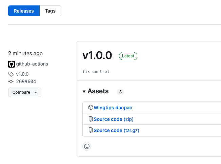Click the Latest badge
This screenshot has height=164, width=221.
click(128, 56)
